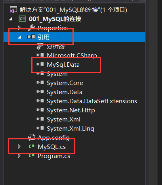Screen dimensions: 162x185
Task: Select the System.Core reference
Action: pyautogui.click(x=65, y=83)
